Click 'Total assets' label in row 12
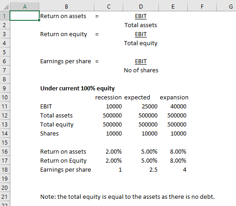 point(56,116)
